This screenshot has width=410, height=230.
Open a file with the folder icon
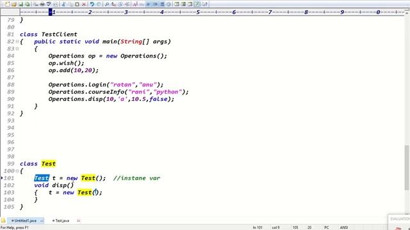[x=14, y=4]
